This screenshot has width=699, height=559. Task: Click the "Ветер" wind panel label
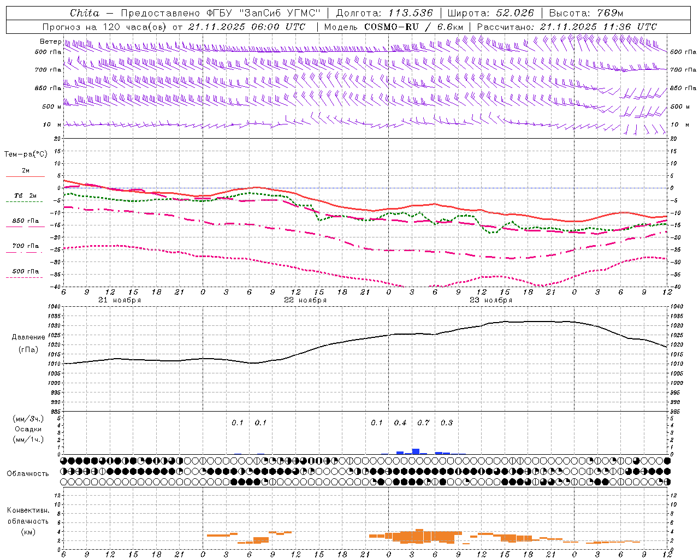coord(51,41)
